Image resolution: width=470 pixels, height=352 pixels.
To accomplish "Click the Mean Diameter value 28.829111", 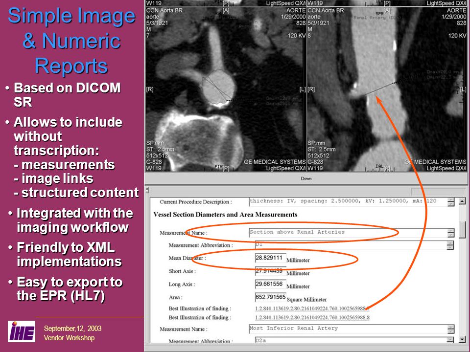I will pos(270,258).
